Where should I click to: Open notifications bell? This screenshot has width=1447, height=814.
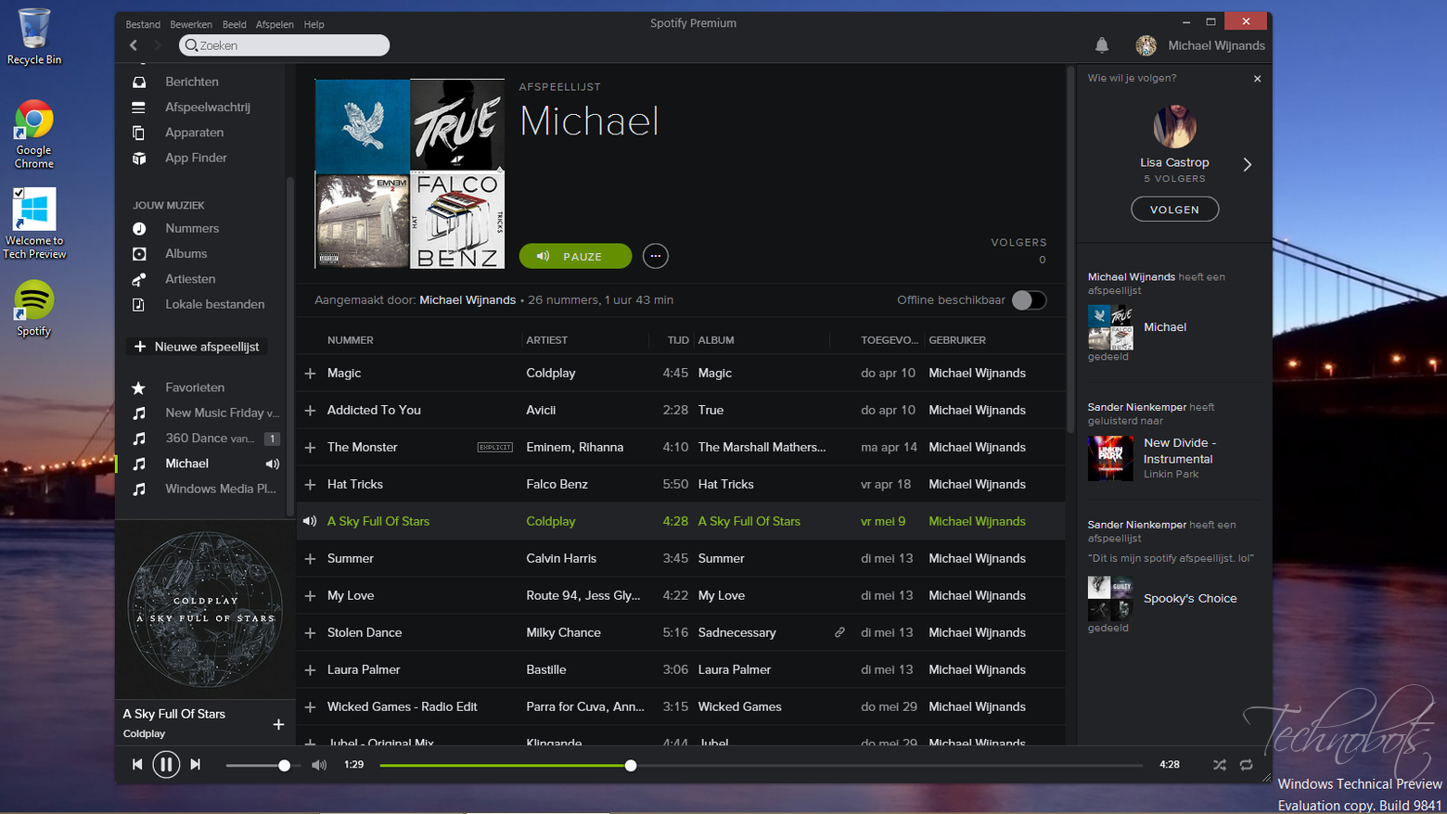click(1102, 45)
